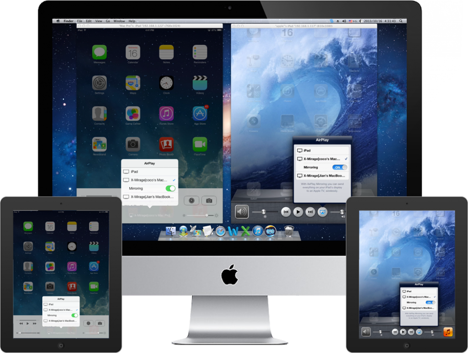Open the File menu in iMac menu bar

80,21
